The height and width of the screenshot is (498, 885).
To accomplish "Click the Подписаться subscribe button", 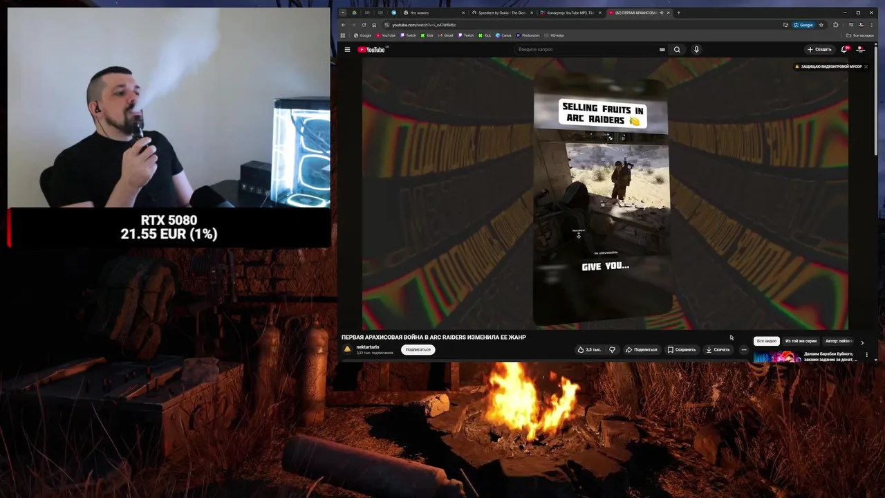I will 418,349.
